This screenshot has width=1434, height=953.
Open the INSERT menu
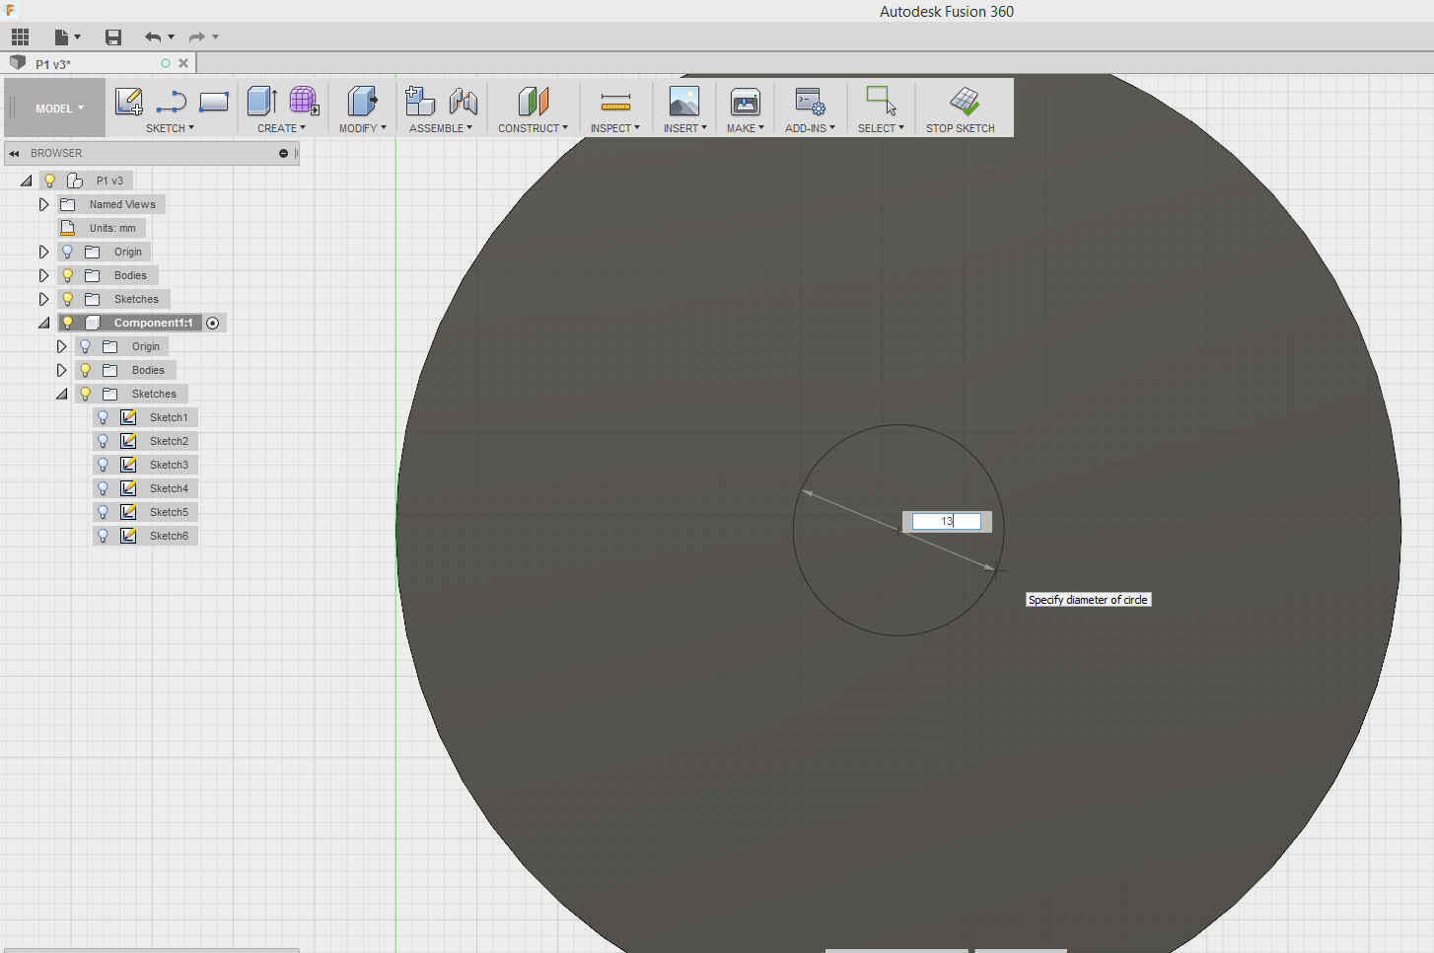click(684, 128)
